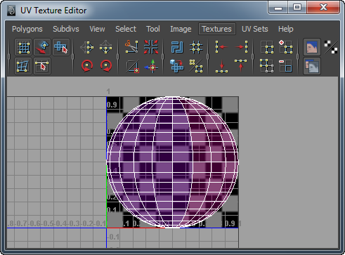
Task: Toggle the checkered dim image icon
Action: coord(331,47)
